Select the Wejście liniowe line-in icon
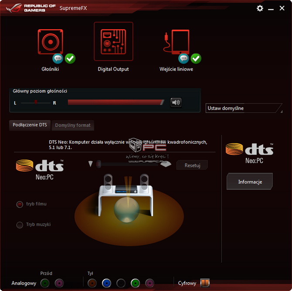 pos(177,42)
